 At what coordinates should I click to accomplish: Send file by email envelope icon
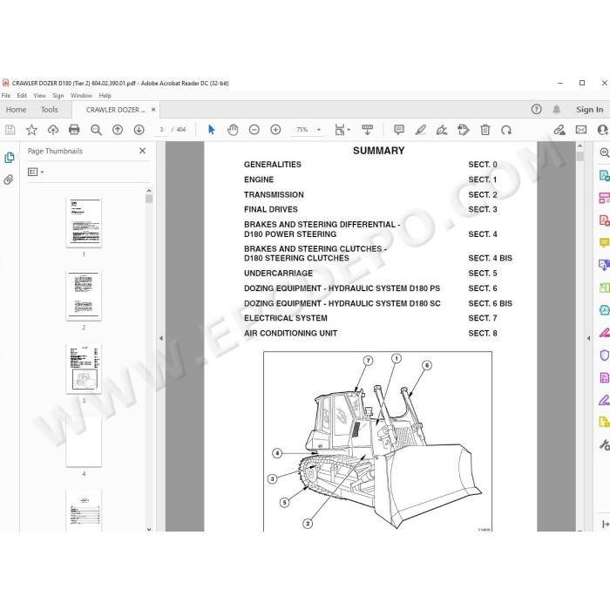pyautogui.click(x=581, y=130)
